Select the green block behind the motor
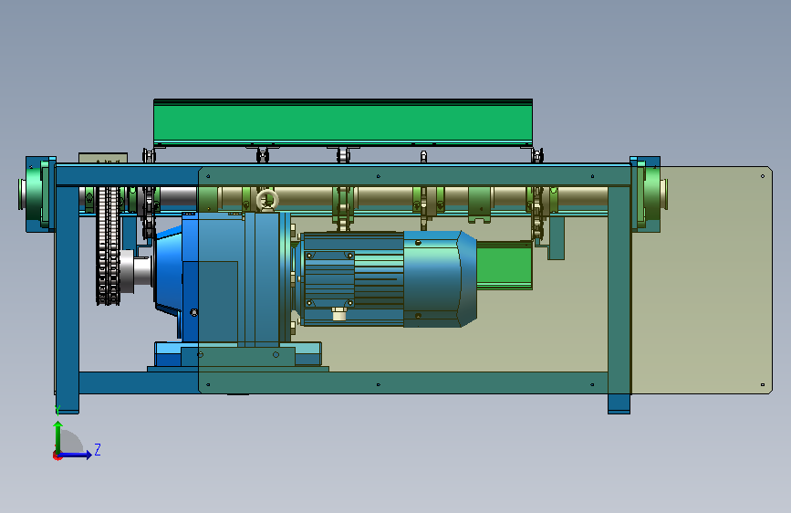Screen dimensions: 791x513 pos(504,265)
